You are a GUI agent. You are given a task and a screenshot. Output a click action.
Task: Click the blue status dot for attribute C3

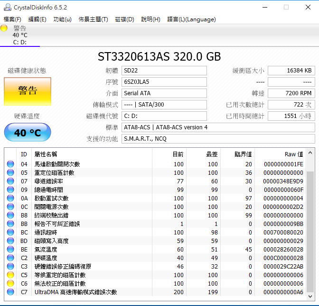tap(10, 266)
